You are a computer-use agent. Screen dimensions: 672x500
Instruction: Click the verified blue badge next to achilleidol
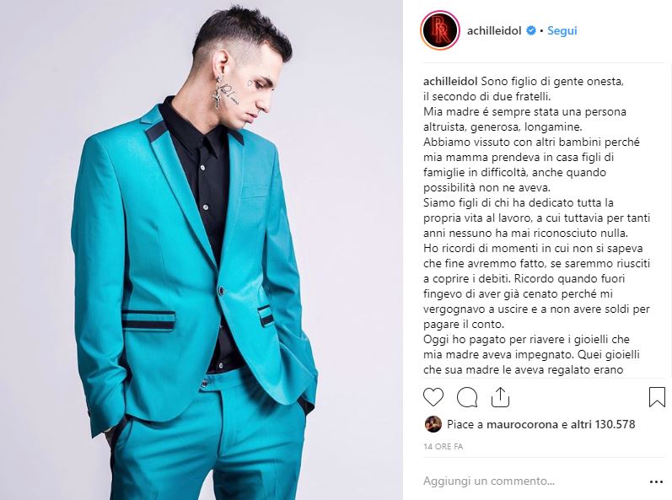(530, 31)
